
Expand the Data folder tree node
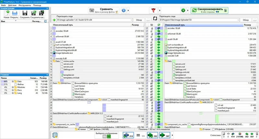tap(13, 81)
